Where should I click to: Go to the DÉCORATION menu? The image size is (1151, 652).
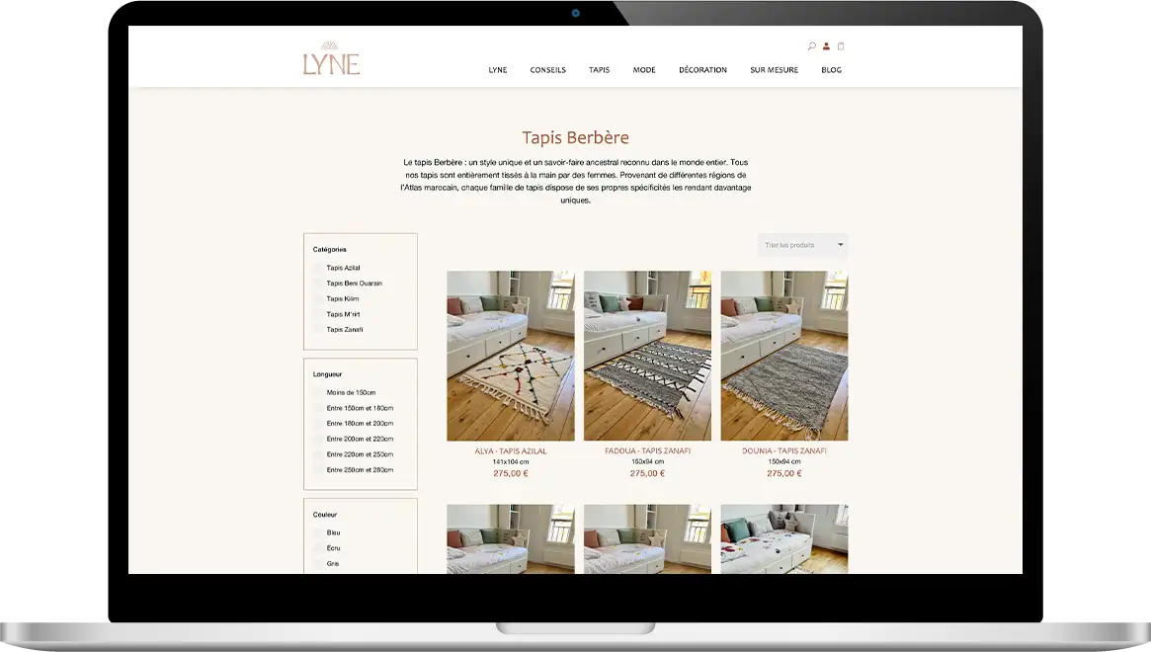pos(702,70)
